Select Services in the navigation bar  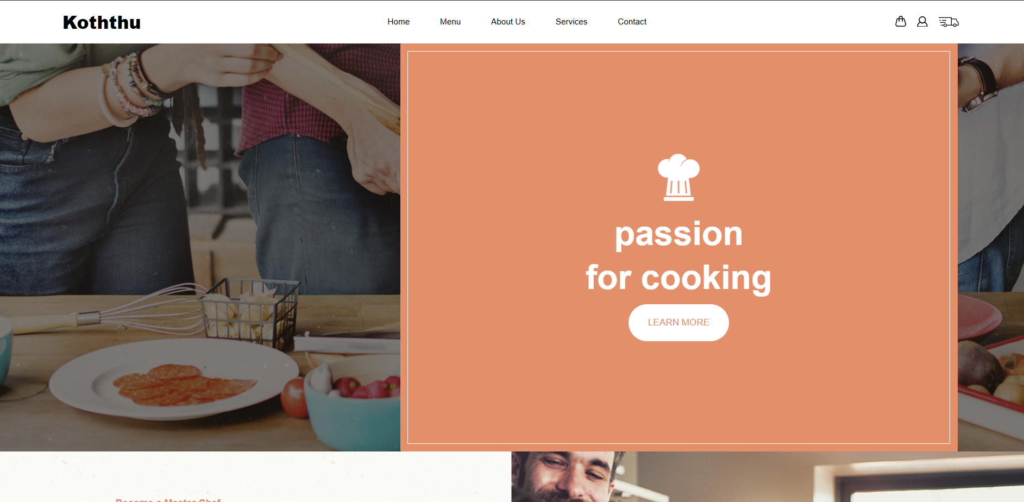click(571, 22)
